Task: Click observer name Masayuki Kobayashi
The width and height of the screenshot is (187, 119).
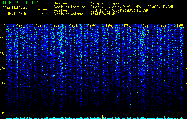Action: pos(107,3)
